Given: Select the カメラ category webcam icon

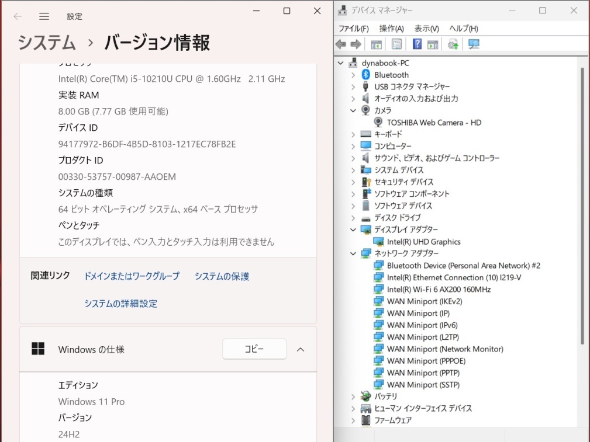Looking at the screenshot, I should point(365,110).
